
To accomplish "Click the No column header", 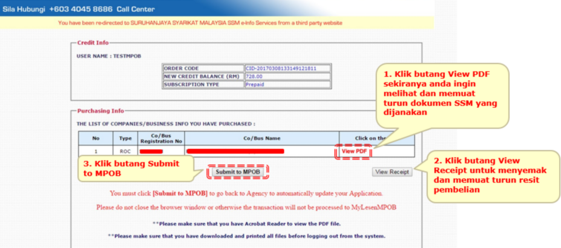I will [x=95, y=138].
